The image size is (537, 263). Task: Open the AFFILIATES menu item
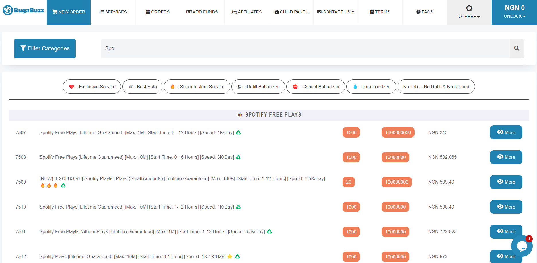[247, 12]
